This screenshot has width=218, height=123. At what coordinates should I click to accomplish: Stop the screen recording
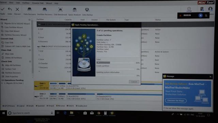pos(200,15)
